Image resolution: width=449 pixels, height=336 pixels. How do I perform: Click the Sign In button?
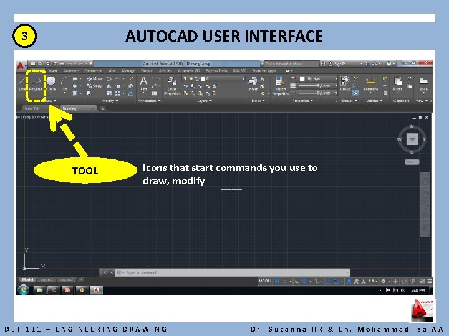pyautogui.click(x=337, y=63)
